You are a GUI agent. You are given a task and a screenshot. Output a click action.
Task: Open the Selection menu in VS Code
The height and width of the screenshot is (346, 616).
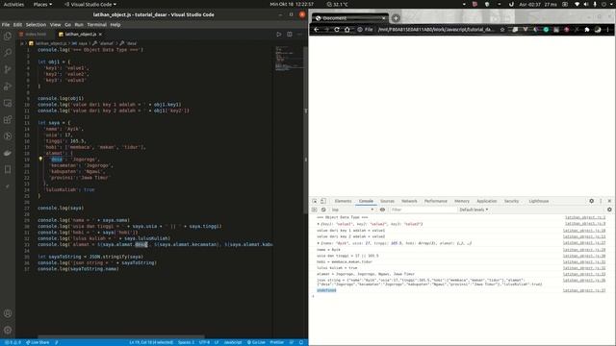[36, 24]
